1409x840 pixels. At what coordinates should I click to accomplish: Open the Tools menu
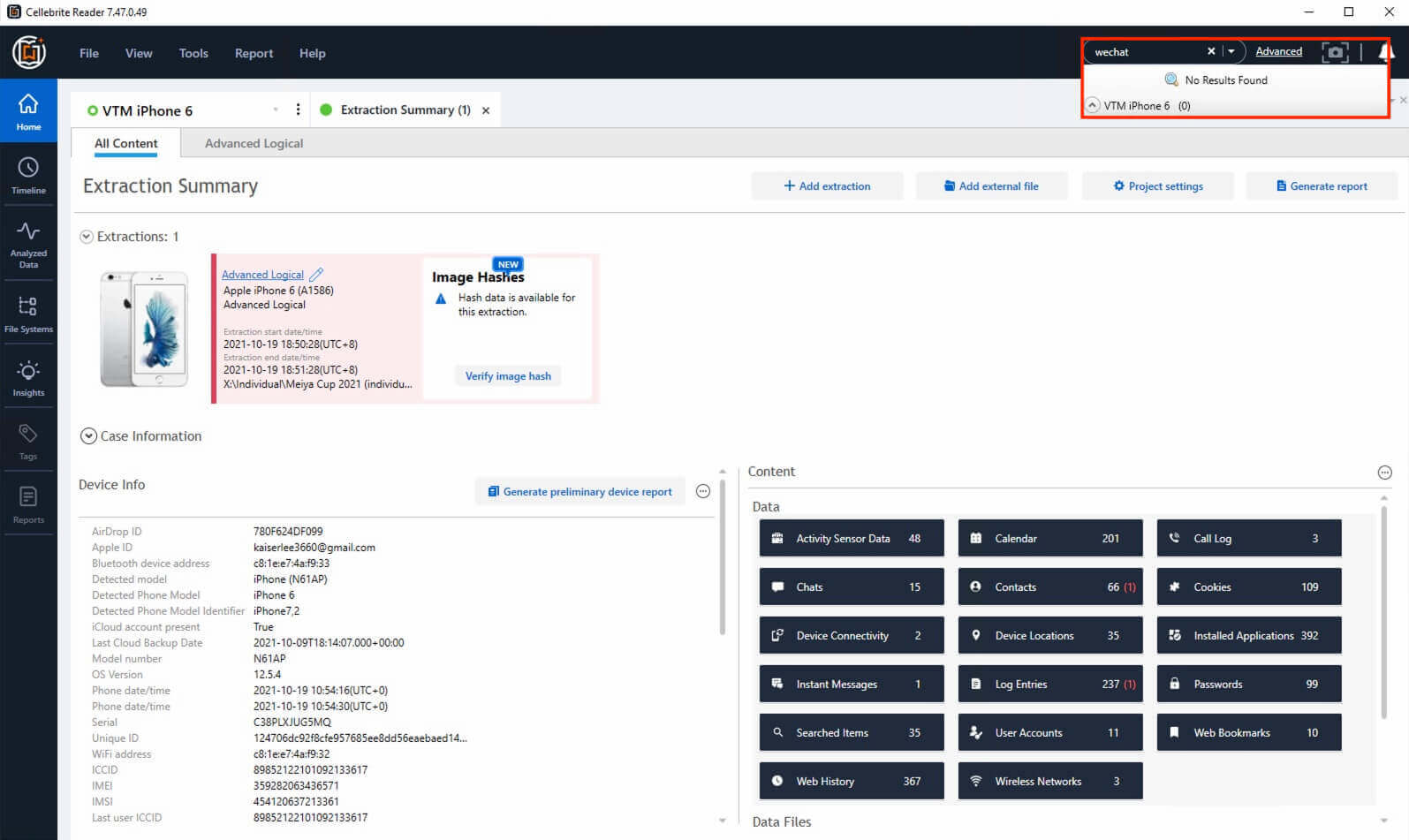click(x=193, y=53)
